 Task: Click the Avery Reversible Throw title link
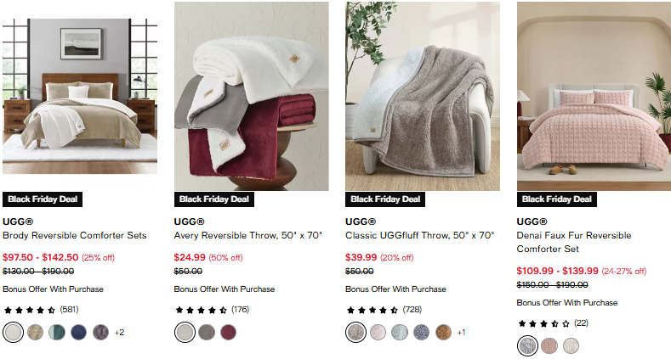(247, 235)
